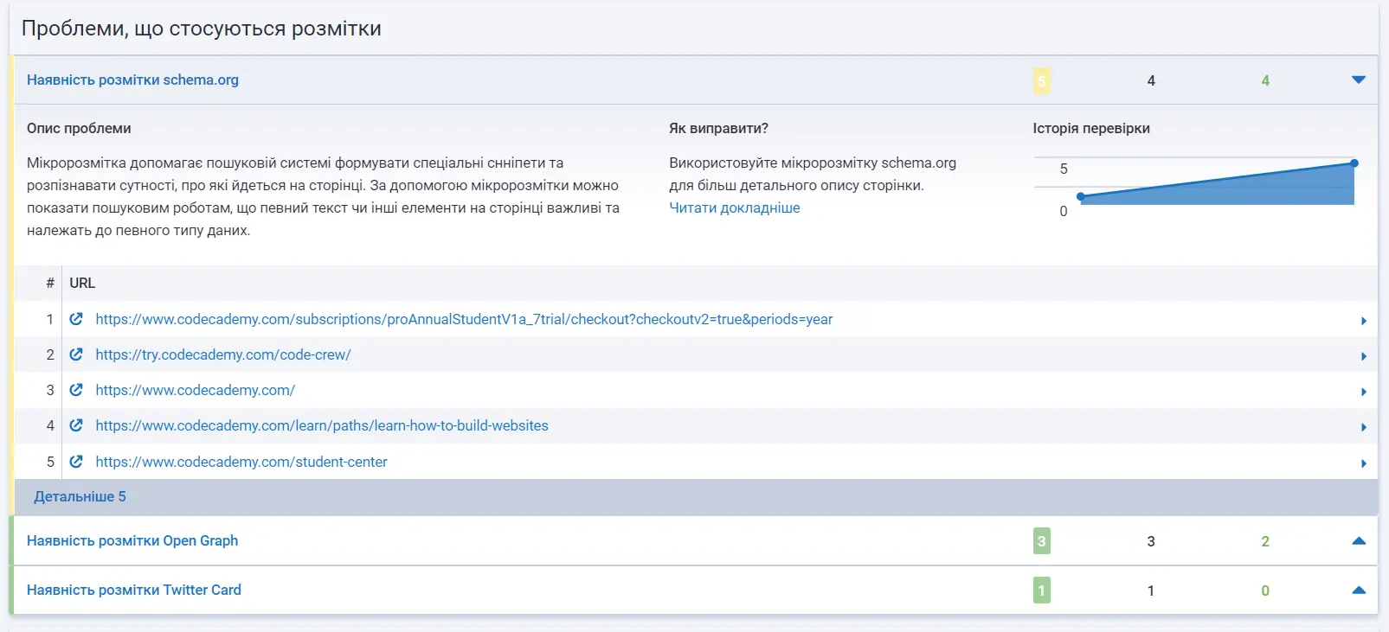Click the history chart start data point
The height and width of the screenshot is (632, 1389).
coord(1081,196)
